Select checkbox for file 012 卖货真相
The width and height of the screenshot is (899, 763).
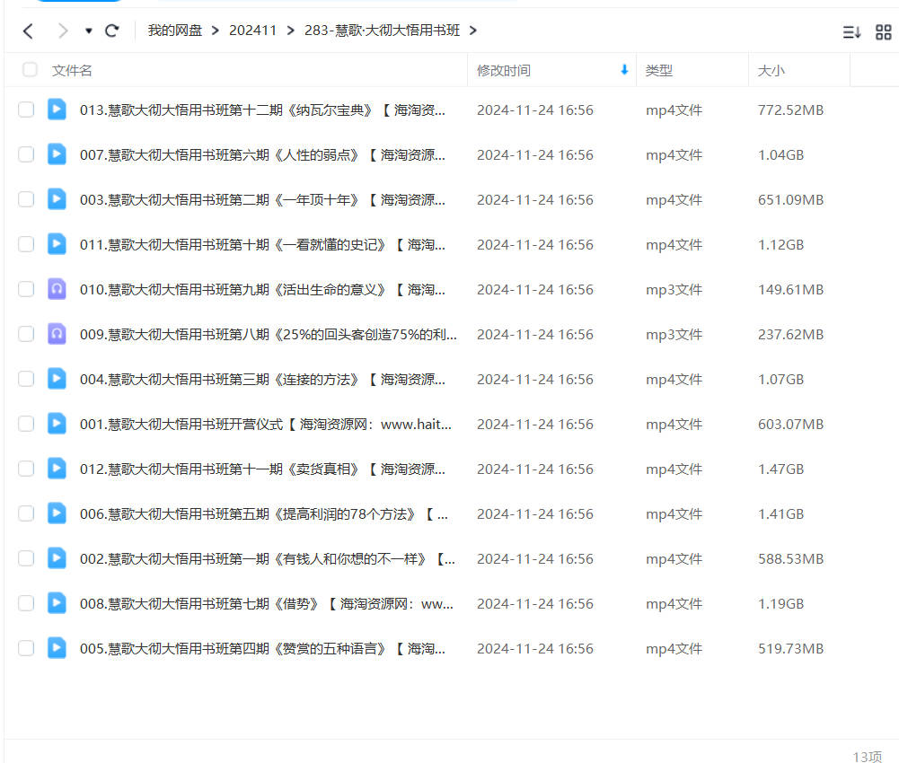click(x=26, y=469)
